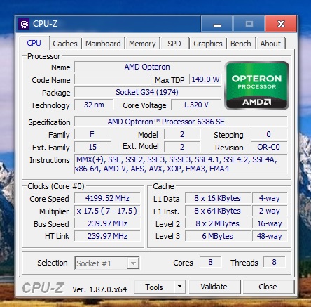The height and width of the screenshot is (307, 311).
Task: Click Multiplier value x 17.5 ( 7 - 17.5 )
Action: click(107, 211)
